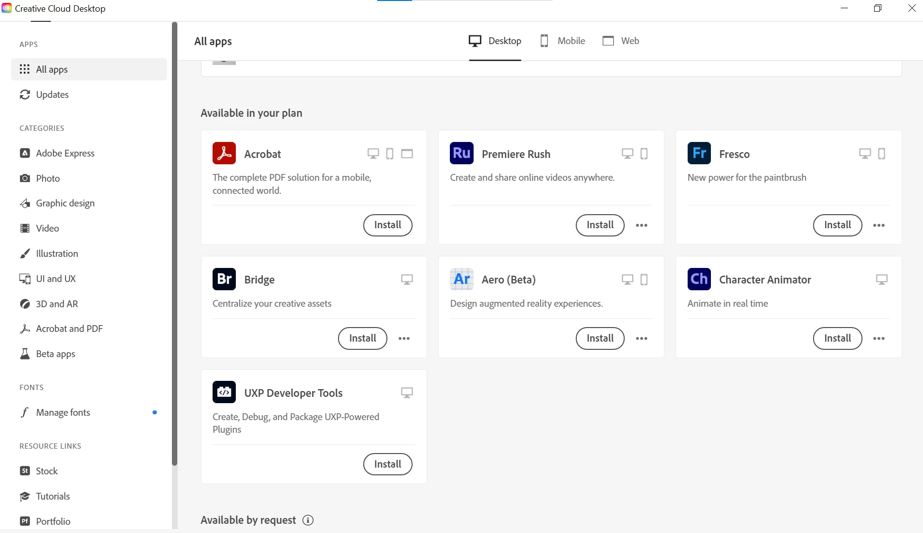
Task: Click the Photo camera icon
Action: click(x=25, y=178)
